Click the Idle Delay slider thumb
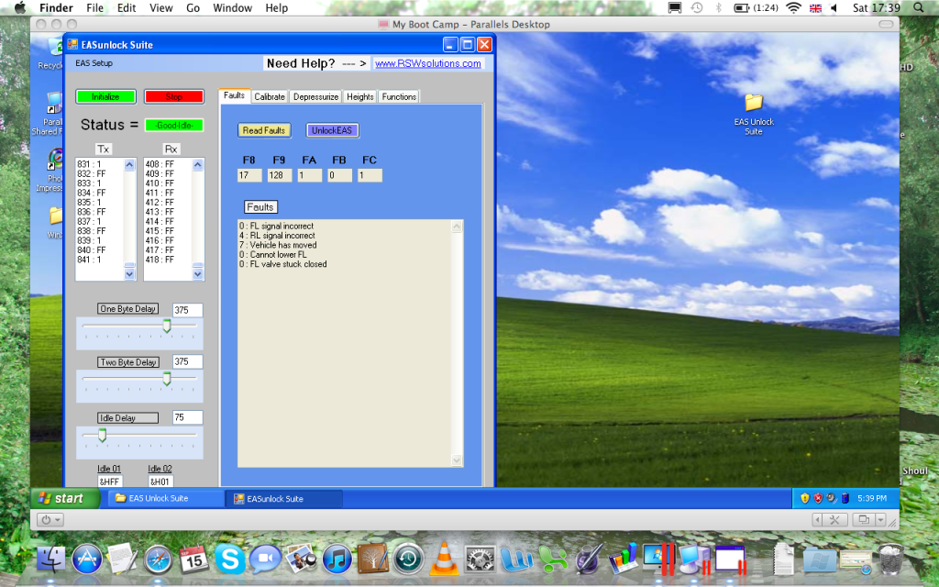The image size is (939, 587). 103,435
